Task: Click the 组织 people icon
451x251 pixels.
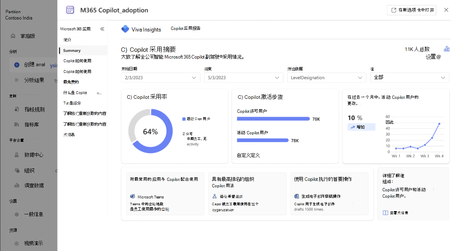Action: tap(17, 170)
